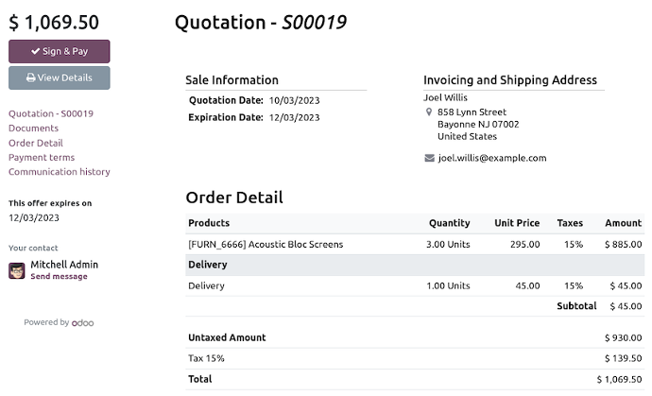Image resolution: width=652 pixels, height=396 pixels.
Task: Go to Quotation - S00019 sidebar link
Action: click(x=50, y=113)
